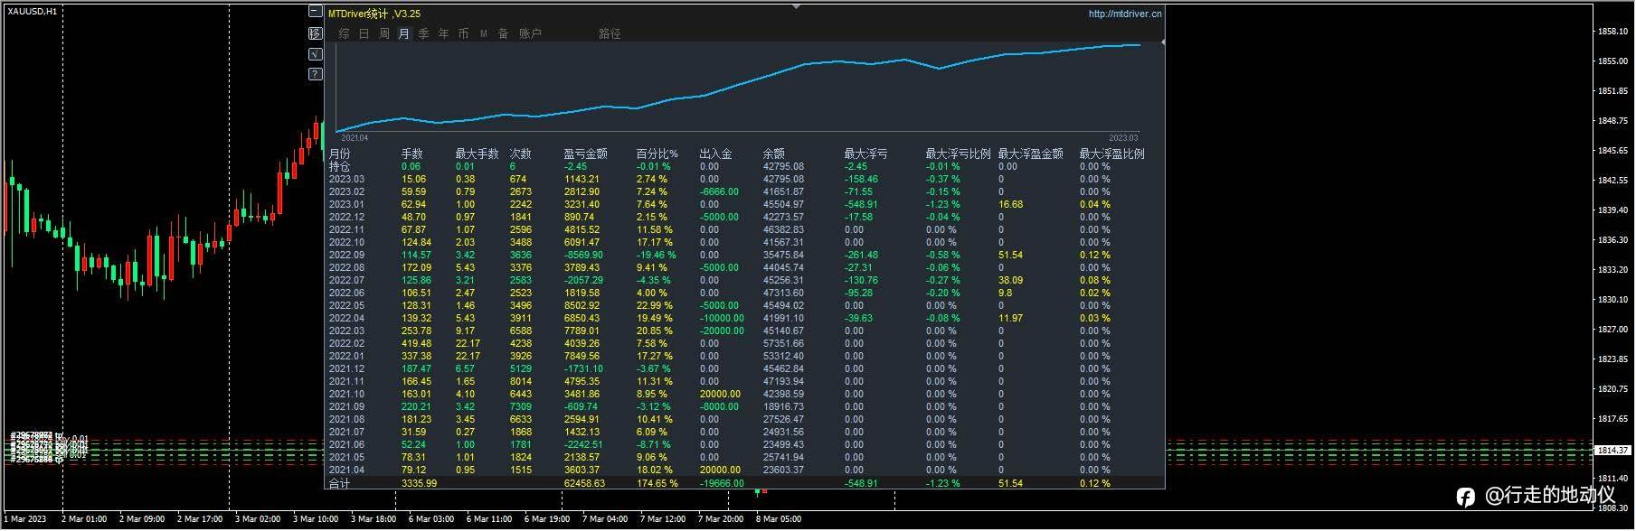The image size is (1636, 531).
Task: Open the 币 currency tab
Action: click(x=463, y=33)
